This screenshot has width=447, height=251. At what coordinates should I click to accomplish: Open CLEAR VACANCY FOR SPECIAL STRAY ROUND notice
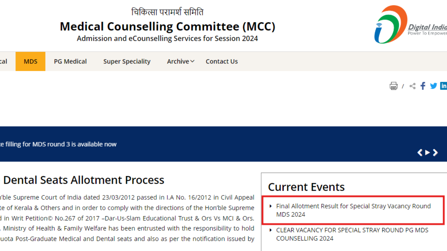point(352,234)
